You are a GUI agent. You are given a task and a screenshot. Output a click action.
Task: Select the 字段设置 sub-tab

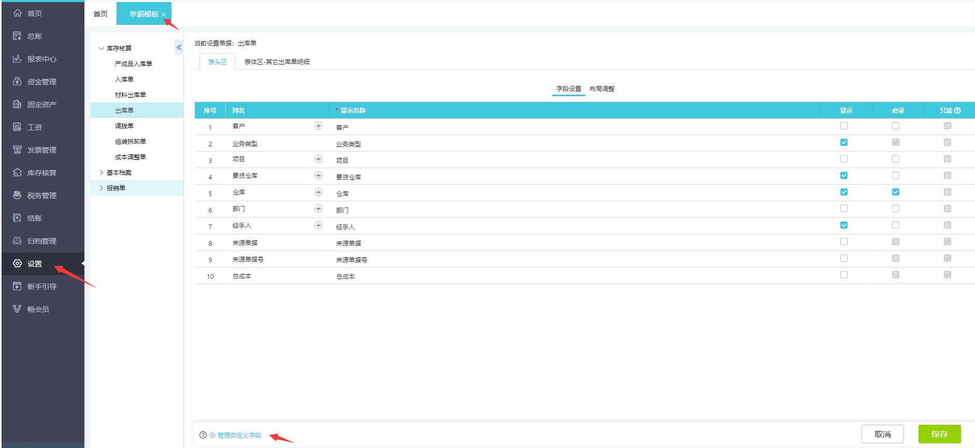(x=569, y=89)
